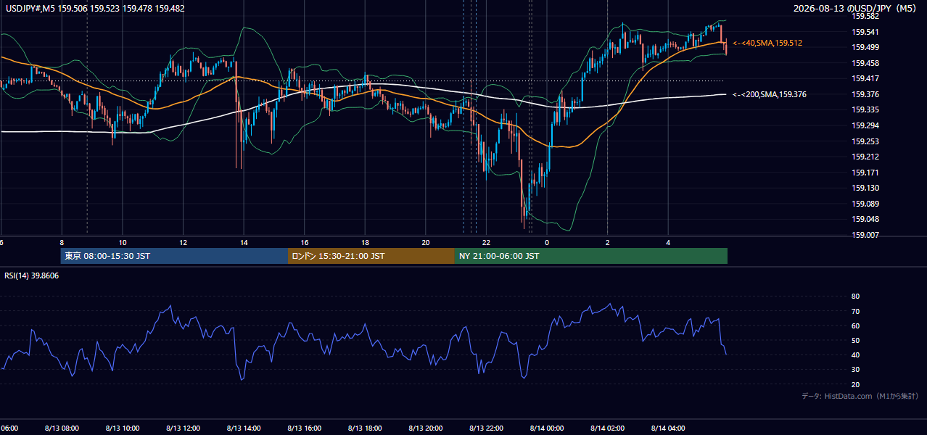Select the white 200 SMA label 159.376
Image resolution: width=927 pixels, height=435 pixels.
pos(770,94)
